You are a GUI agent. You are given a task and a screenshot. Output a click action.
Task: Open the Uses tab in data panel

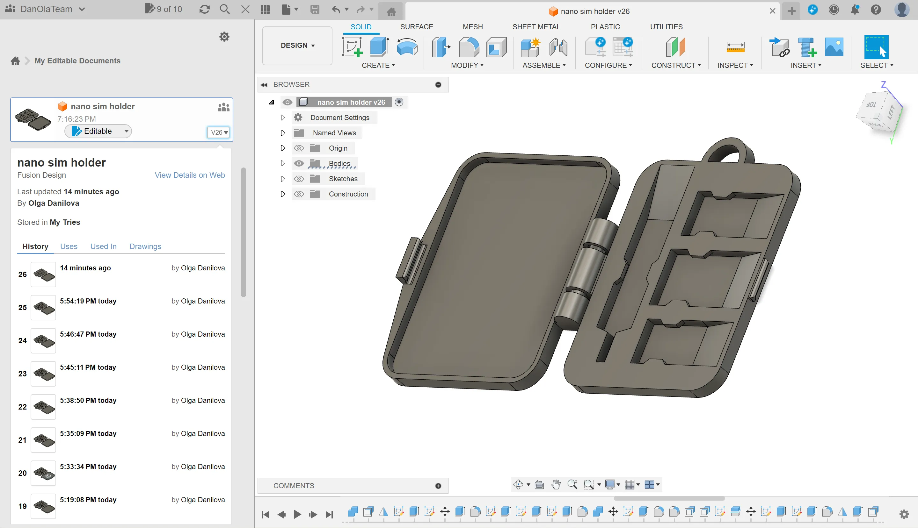[x=69, y=246]
